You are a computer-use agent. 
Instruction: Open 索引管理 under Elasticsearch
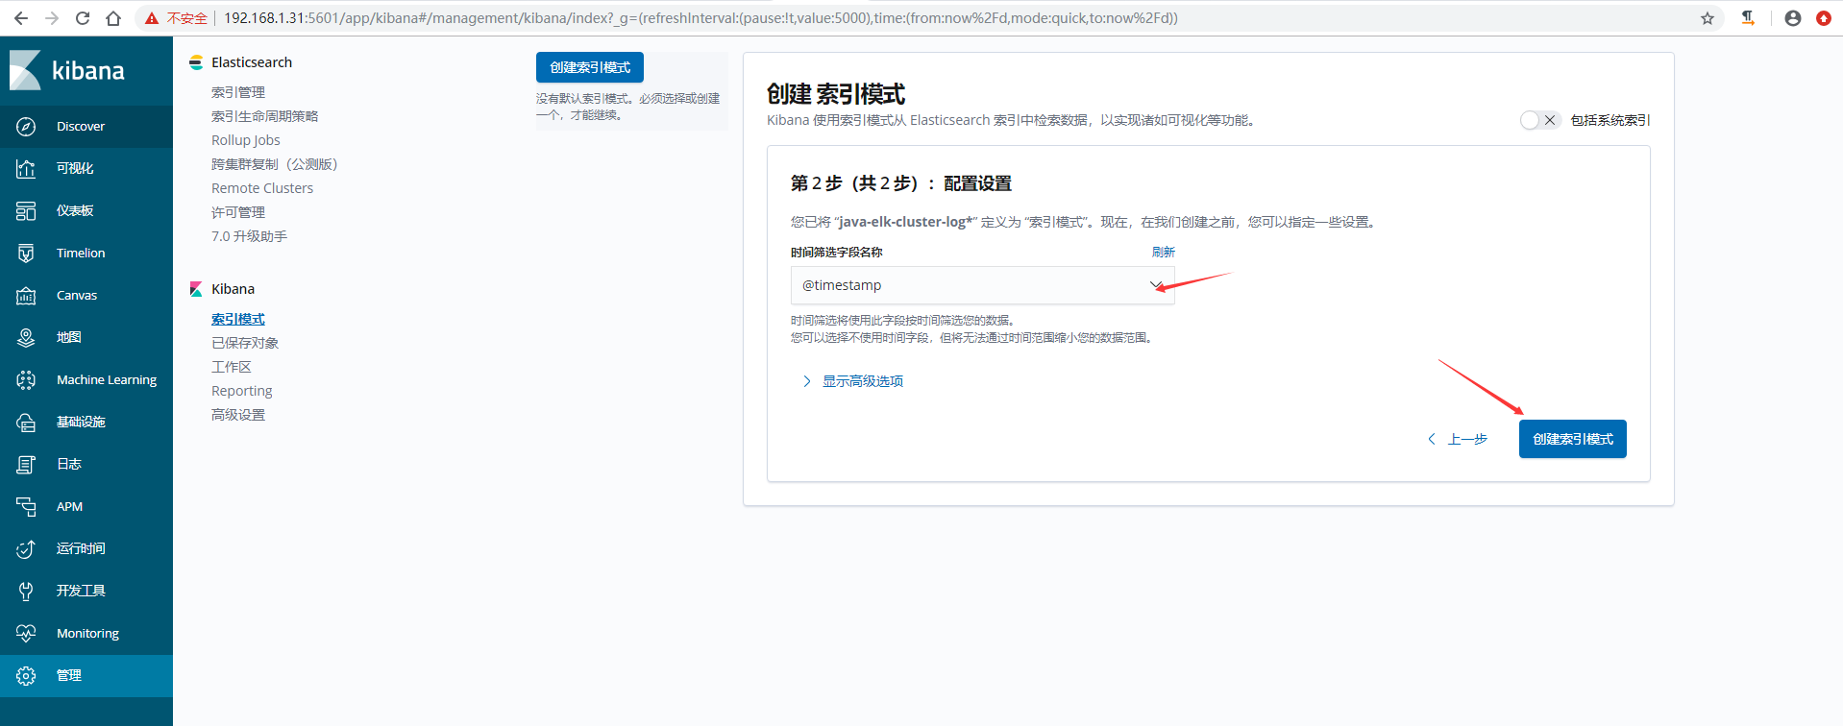pos(238,92)
